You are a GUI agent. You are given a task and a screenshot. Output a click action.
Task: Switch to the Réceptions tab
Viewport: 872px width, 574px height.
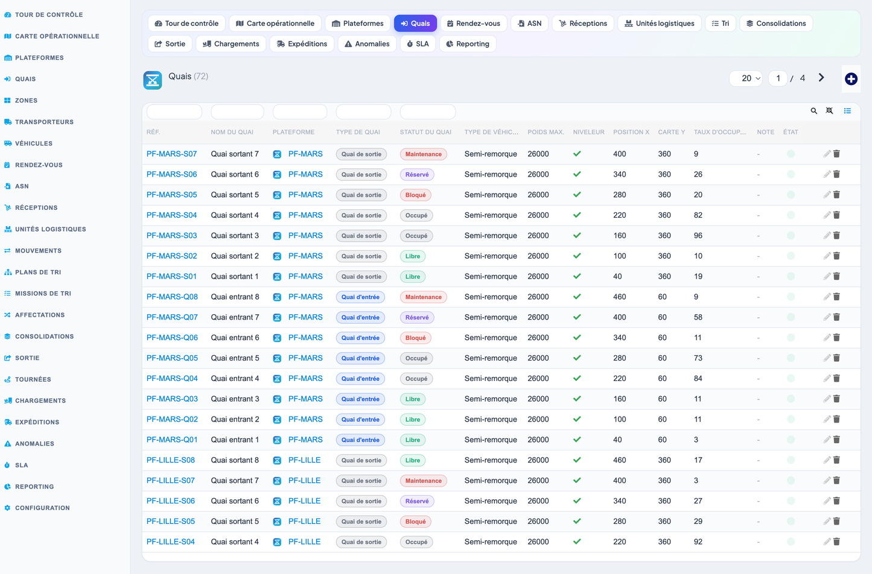583,24
